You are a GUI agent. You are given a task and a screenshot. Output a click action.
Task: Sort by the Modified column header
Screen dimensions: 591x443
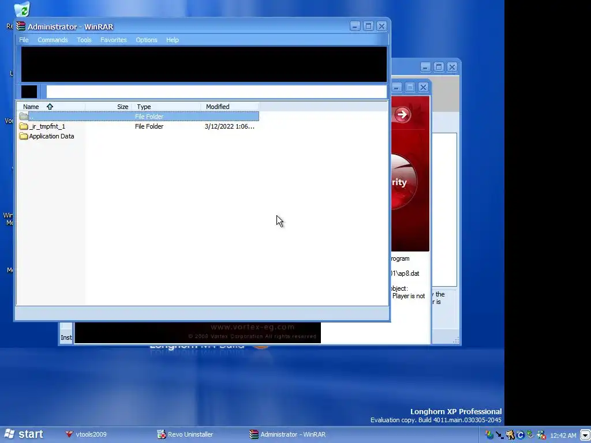tap(230, 107)
